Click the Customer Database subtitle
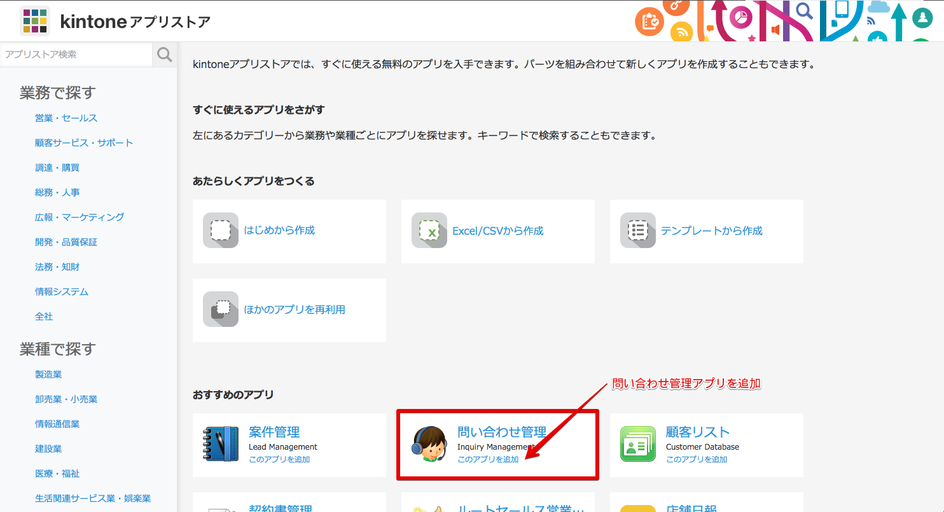This screenshot has width=944, height=512. [x=703, y=447]
